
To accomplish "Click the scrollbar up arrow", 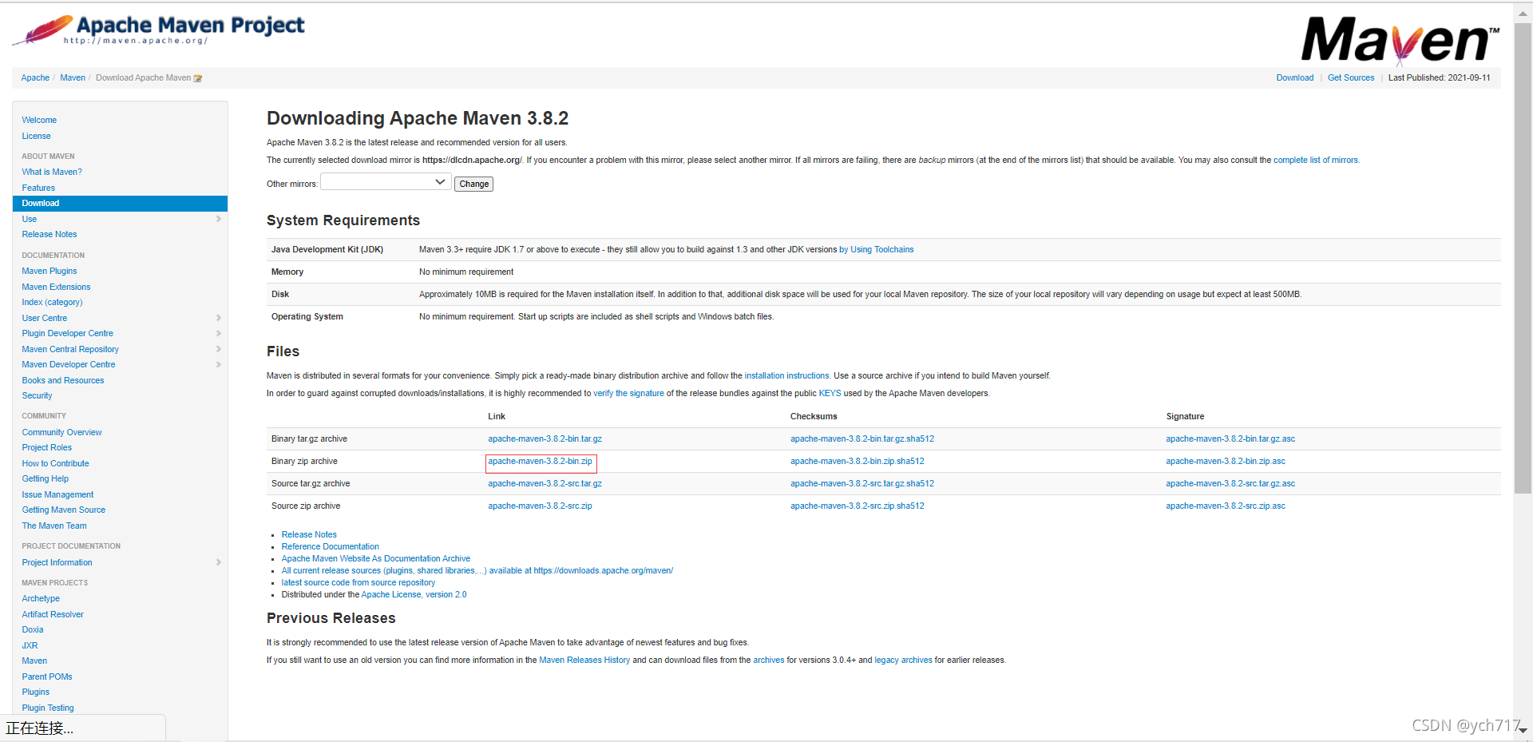I will (x=1523, y=14).
